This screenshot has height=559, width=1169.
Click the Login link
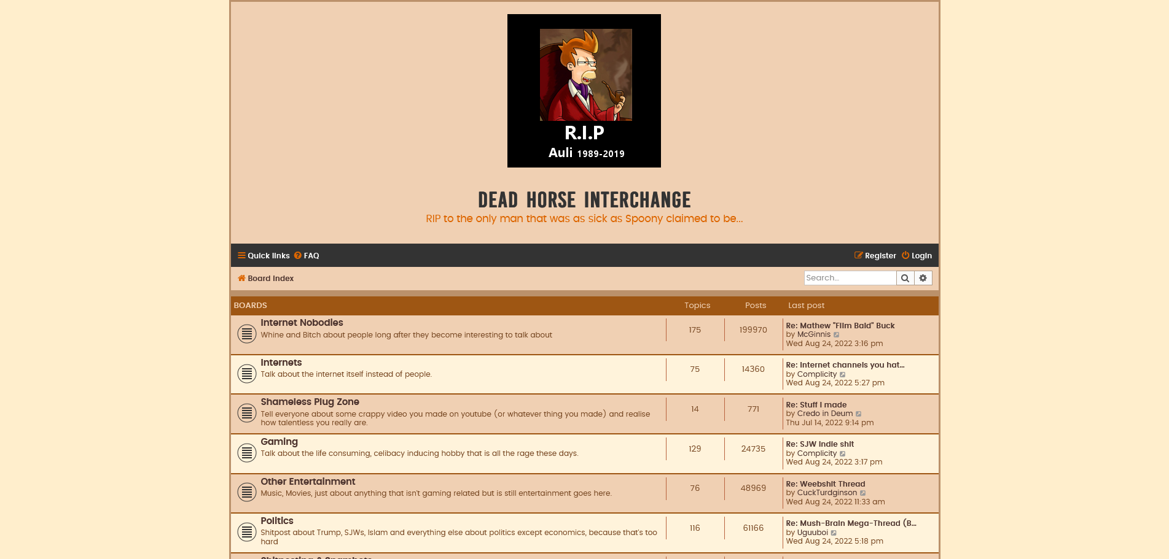917,256
